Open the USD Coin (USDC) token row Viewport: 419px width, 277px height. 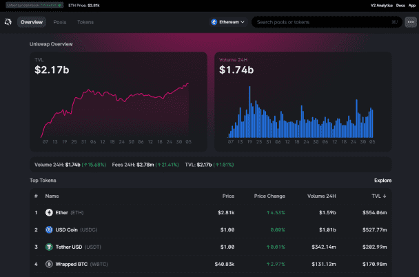click(x=211, y=229)
